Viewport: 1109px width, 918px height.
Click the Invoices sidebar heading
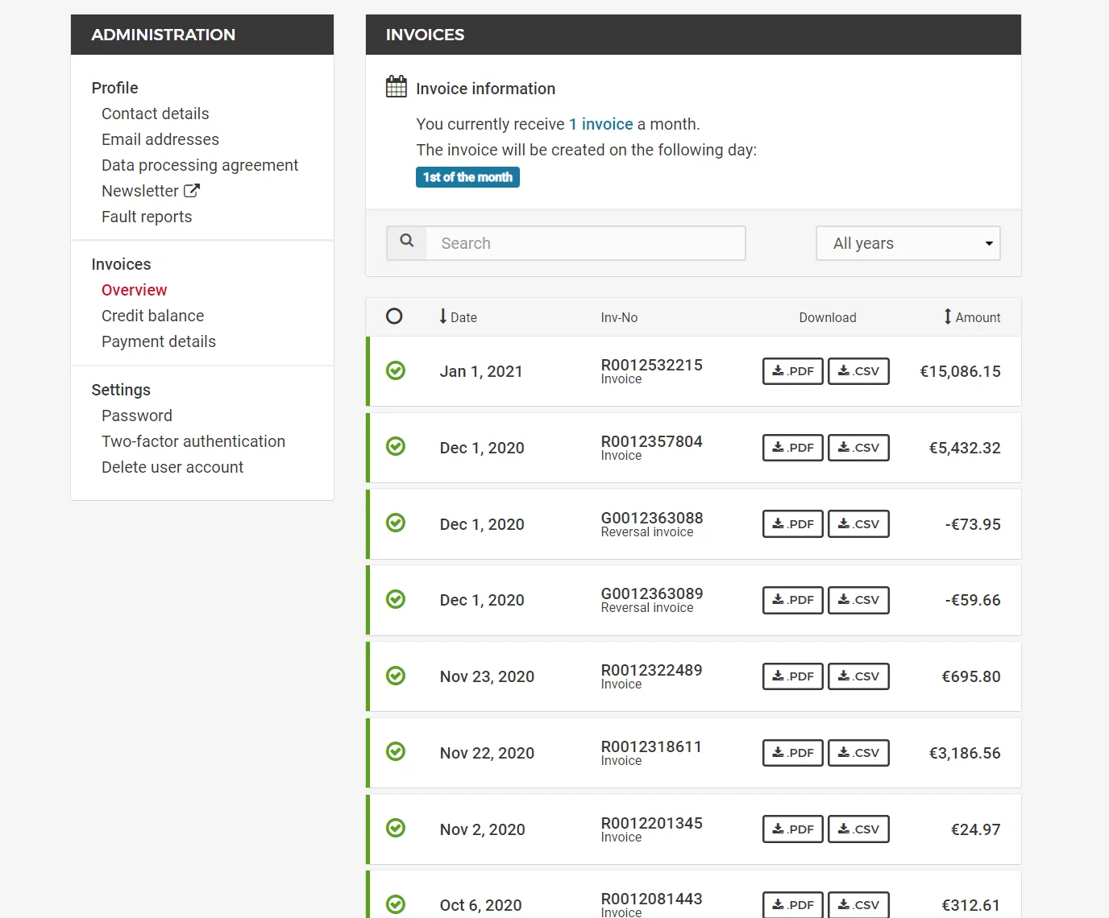121,264
